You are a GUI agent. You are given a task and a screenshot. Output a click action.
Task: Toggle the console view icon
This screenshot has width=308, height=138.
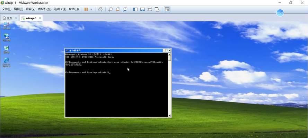click(x=167, y=9)
